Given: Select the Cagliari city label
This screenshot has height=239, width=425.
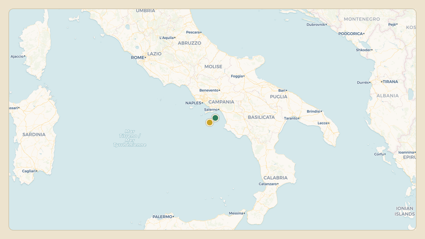Looking at the screenshot, I should tap(29, 171).
